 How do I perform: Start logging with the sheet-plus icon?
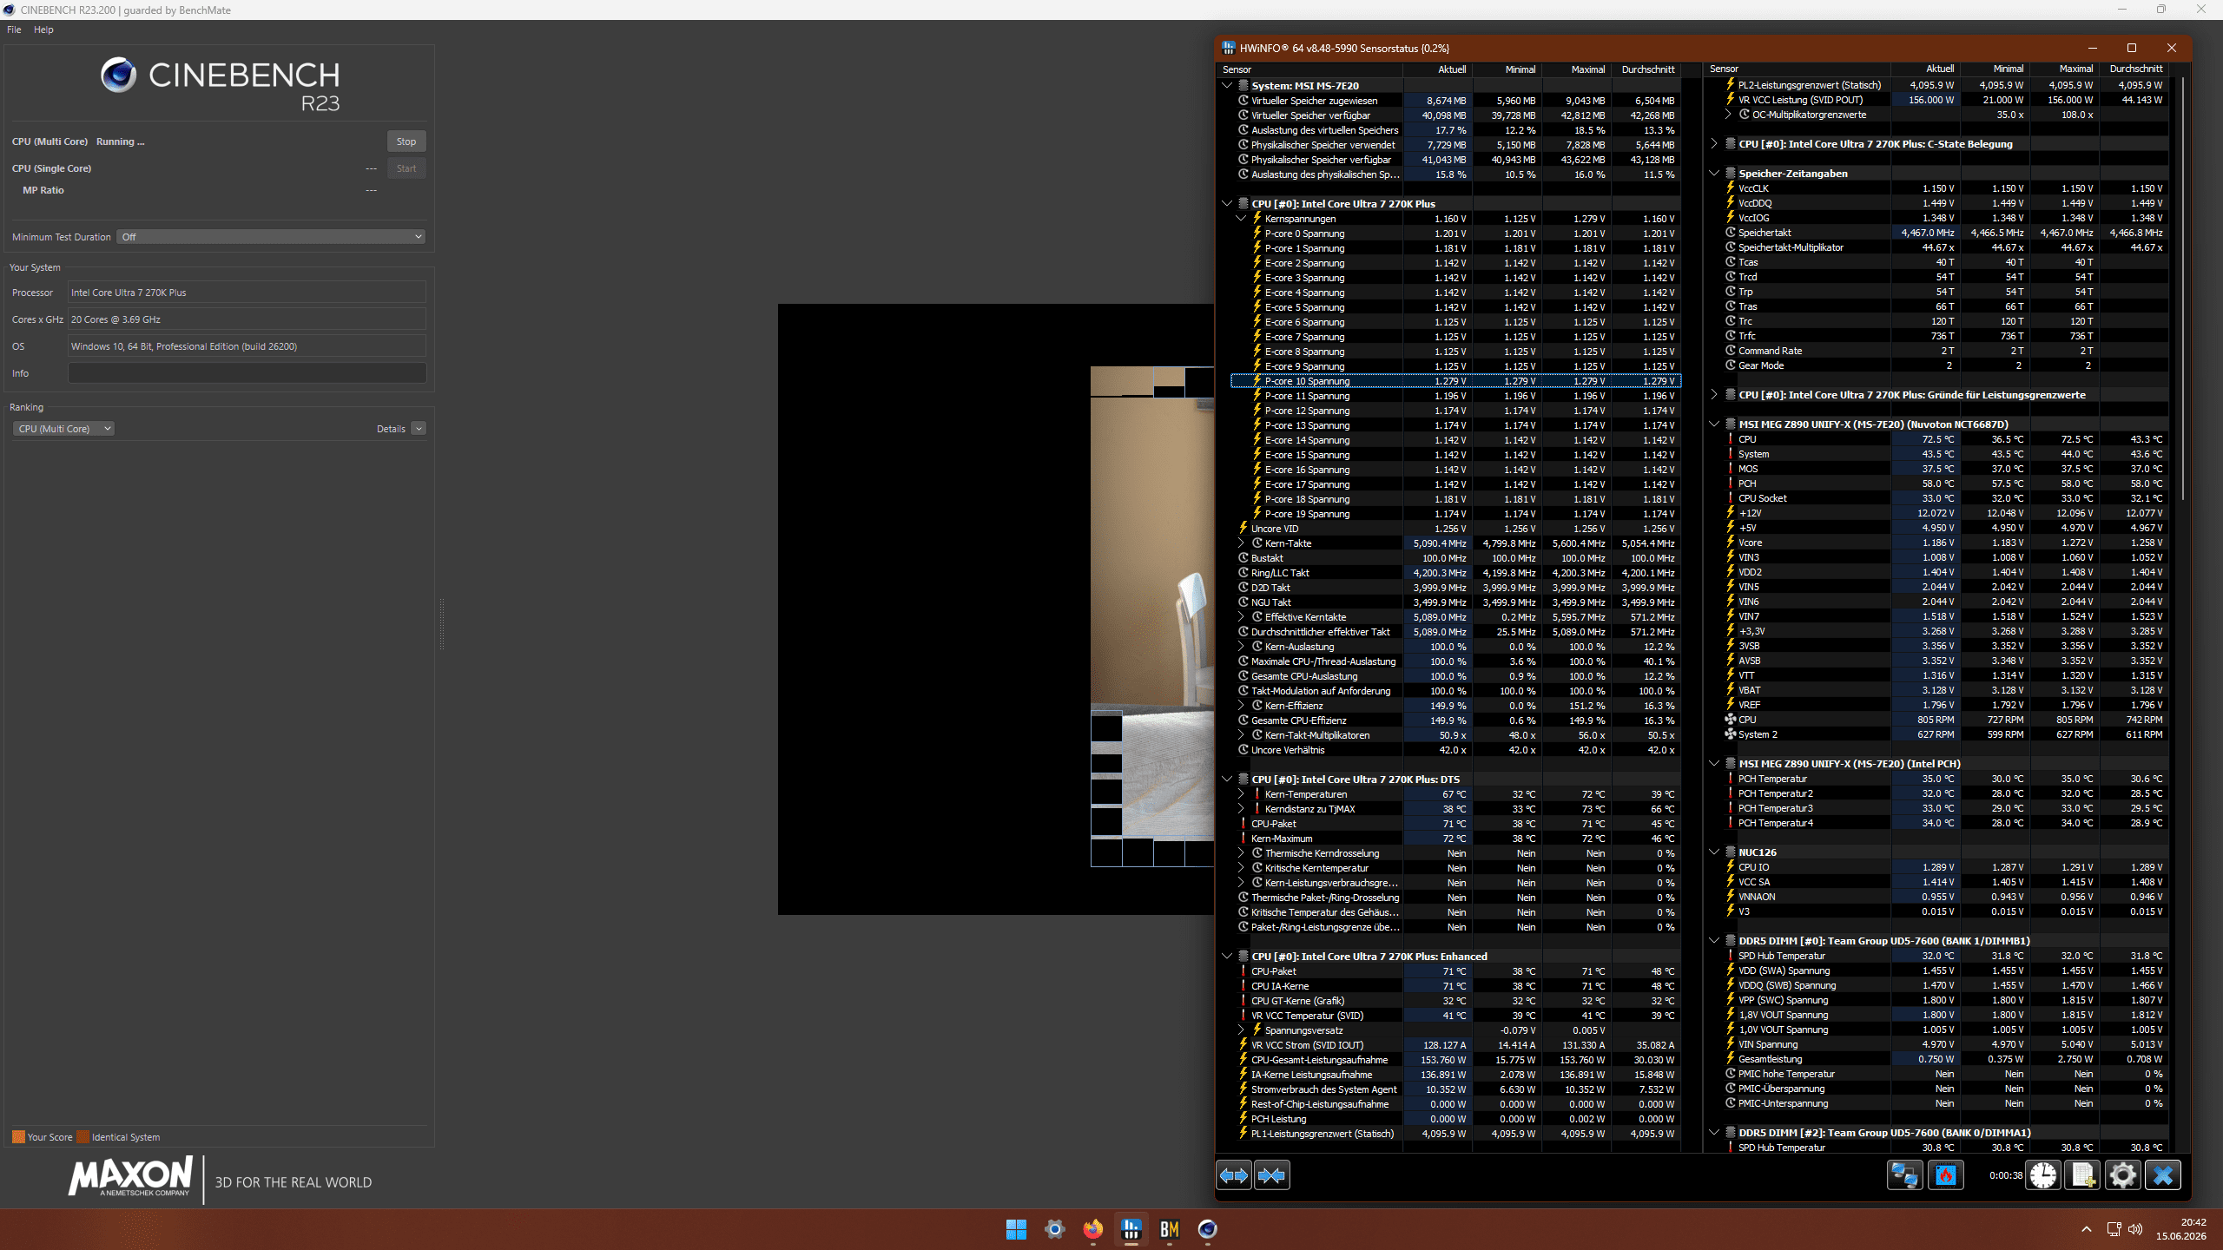(x=2083, y=1175)
